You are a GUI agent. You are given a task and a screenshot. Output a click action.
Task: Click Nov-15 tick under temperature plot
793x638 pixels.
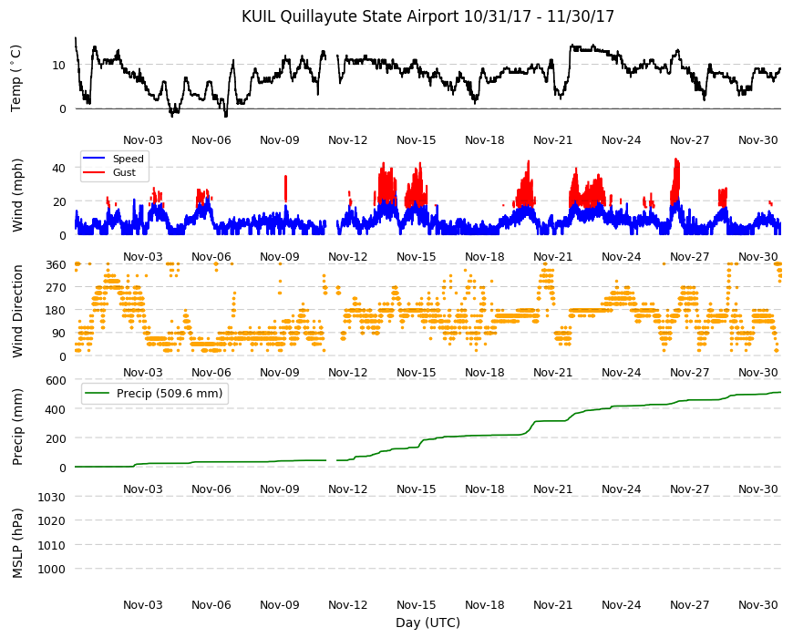[416, 140]
